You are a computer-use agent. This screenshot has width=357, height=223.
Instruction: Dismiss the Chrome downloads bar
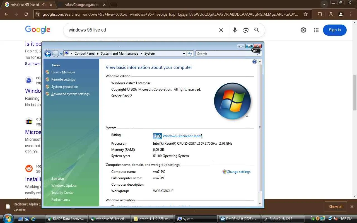pyautogui.click(x=352, y=207)
